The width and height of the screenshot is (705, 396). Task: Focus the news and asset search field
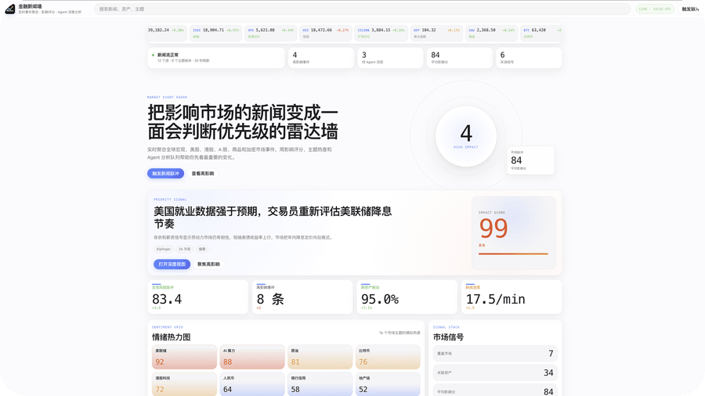coord(362,9)
